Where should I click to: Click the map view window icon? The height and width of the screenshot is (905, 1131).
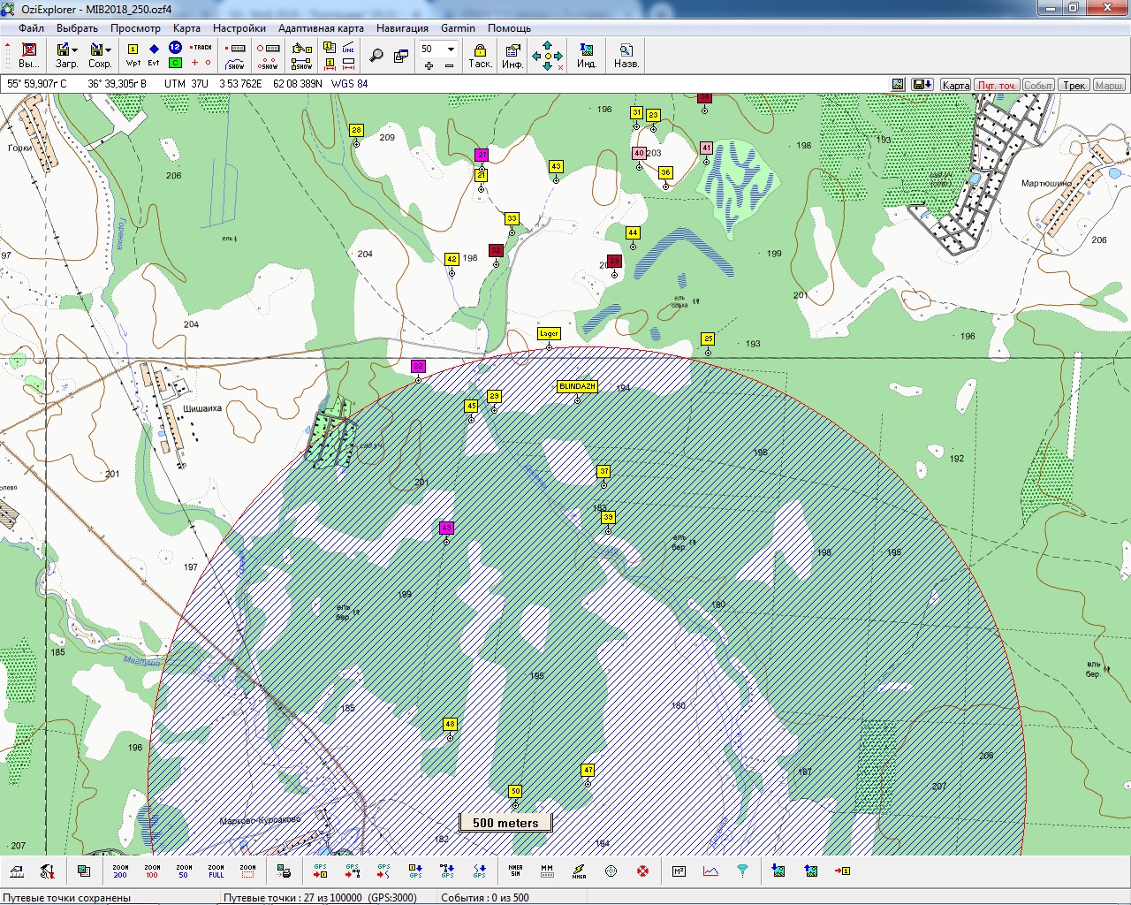401,56
